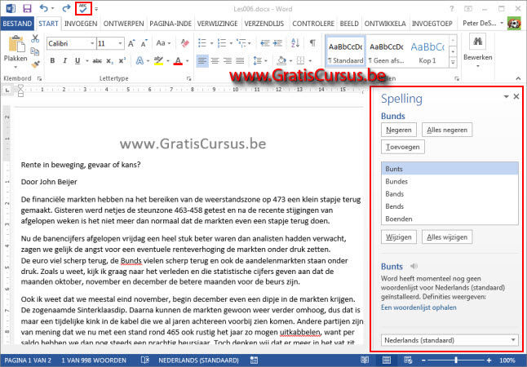Switch to Print Layout view in status bar
Image resolution: width=527 pixels, height=367 pixels.
pos(387,360)
